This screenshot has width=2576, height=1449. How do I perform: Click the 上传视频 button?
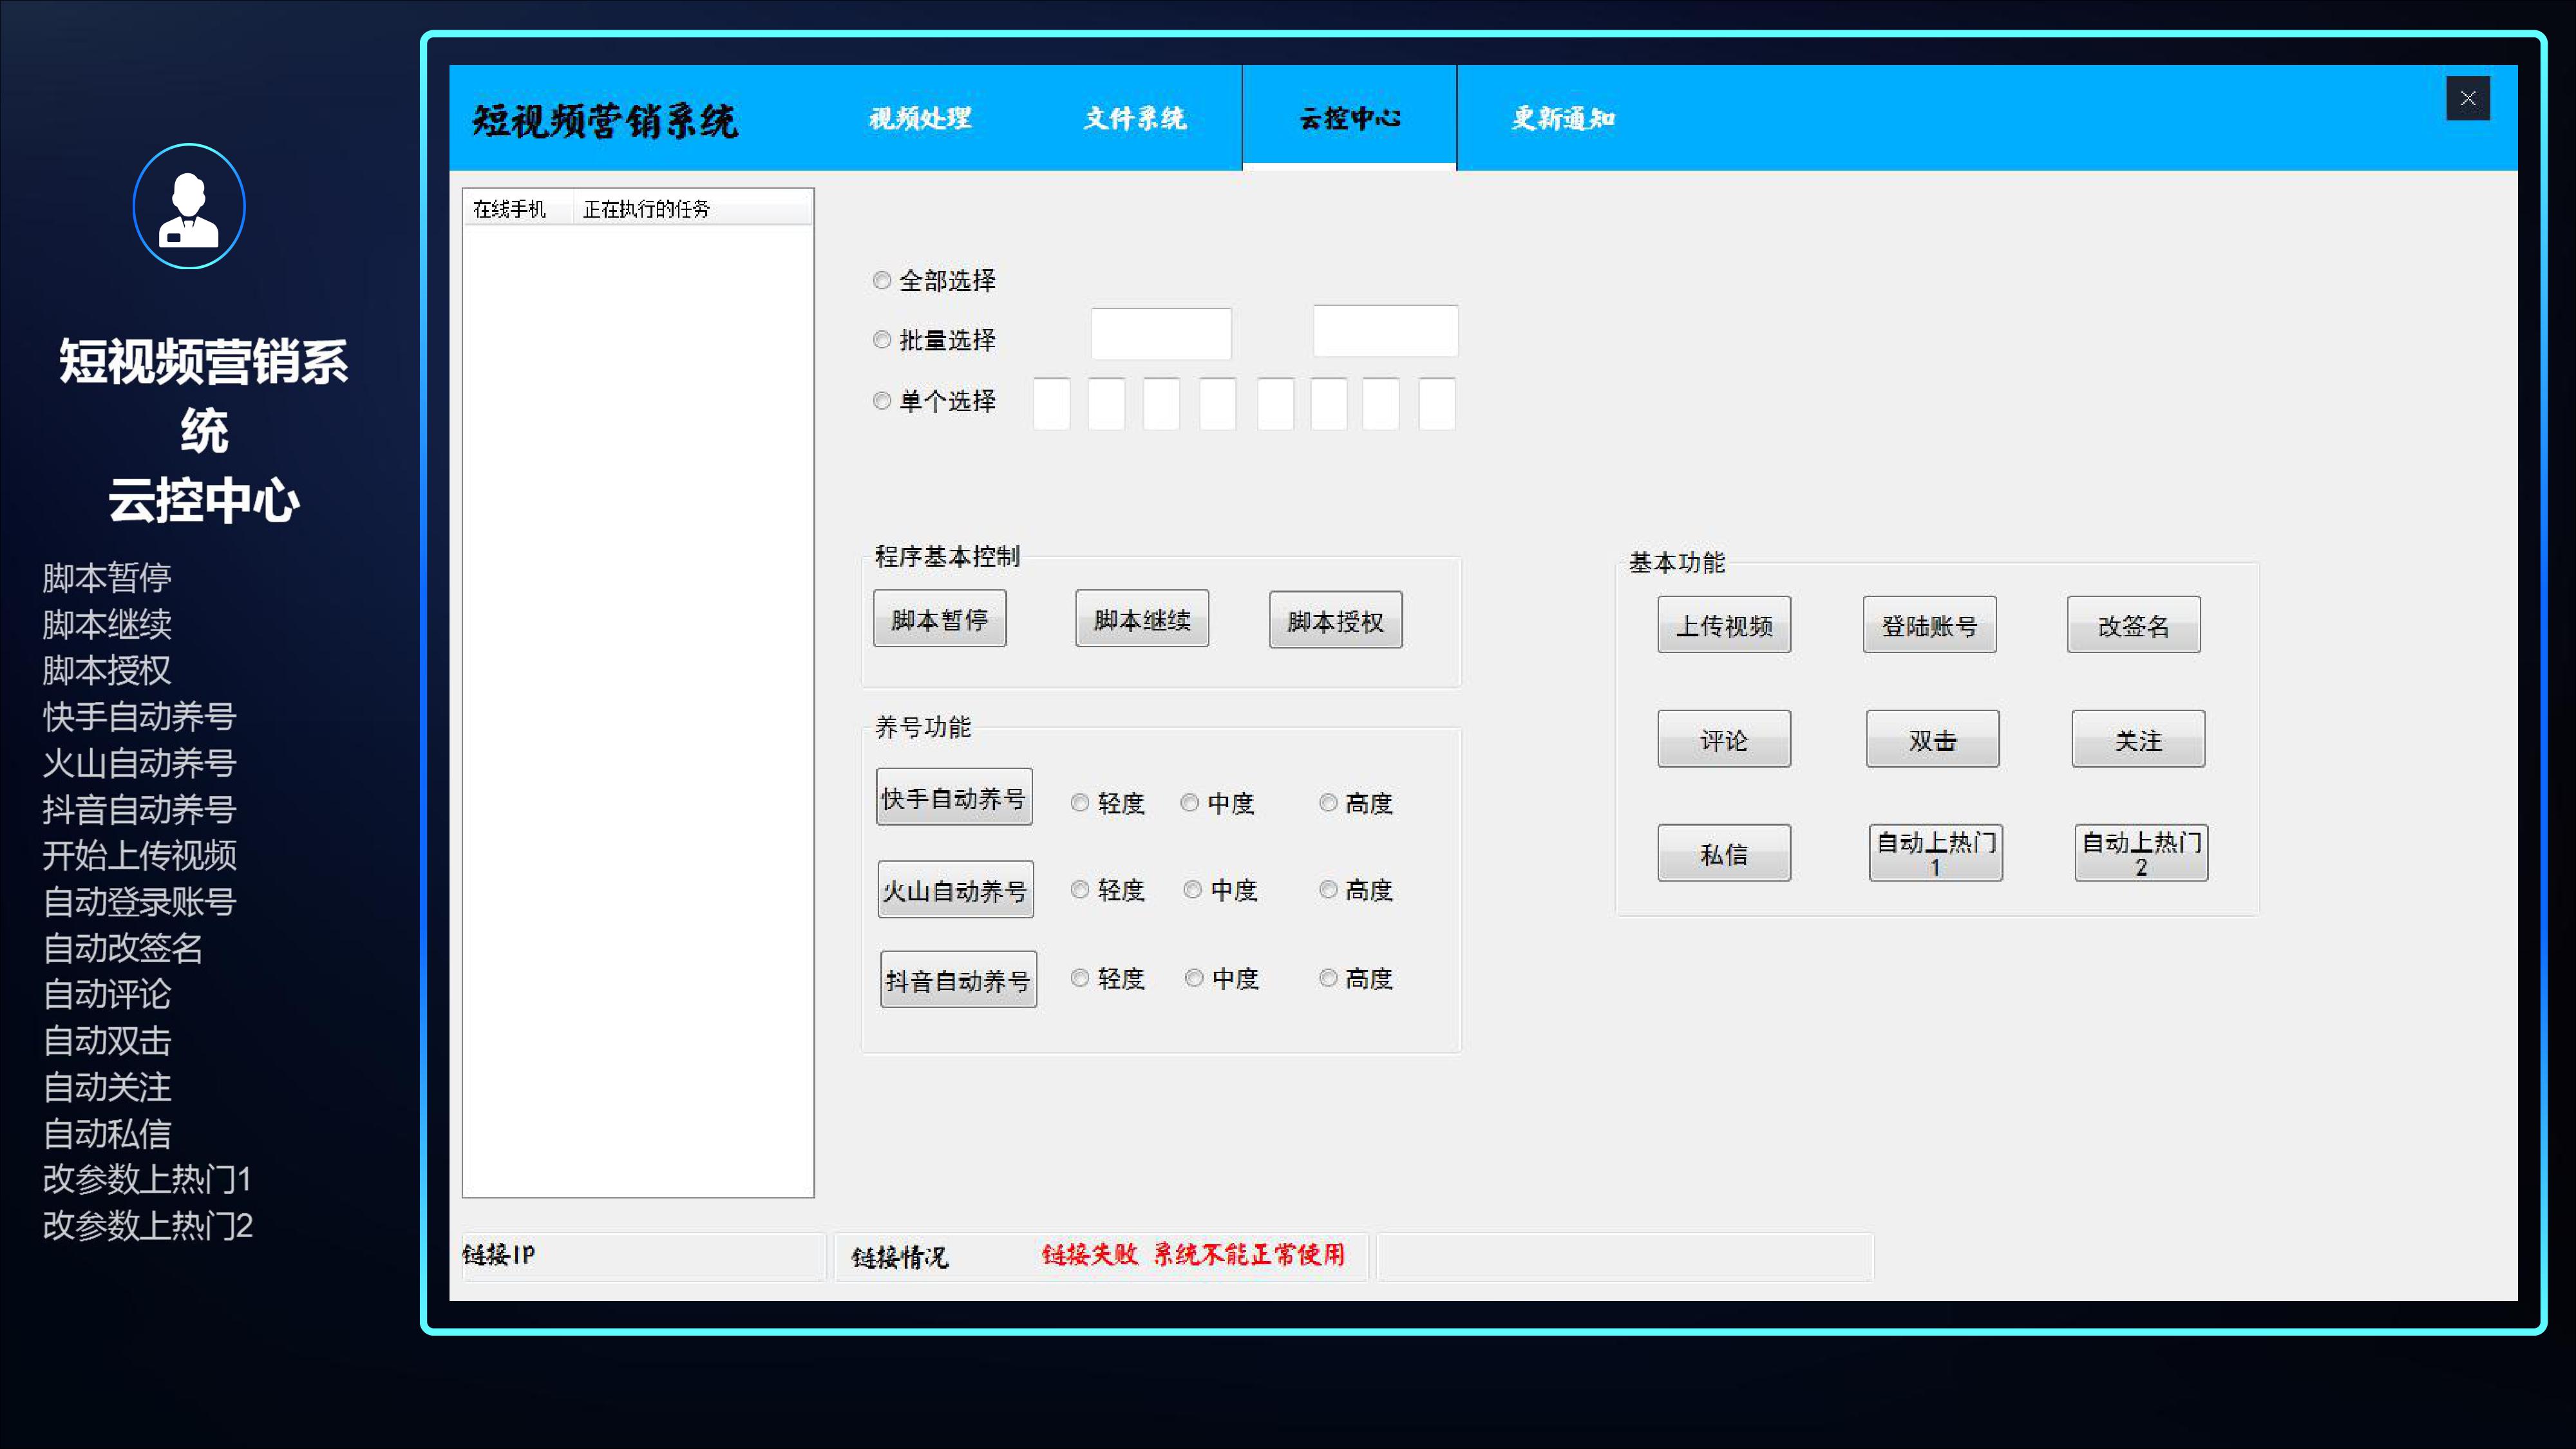1724,625
